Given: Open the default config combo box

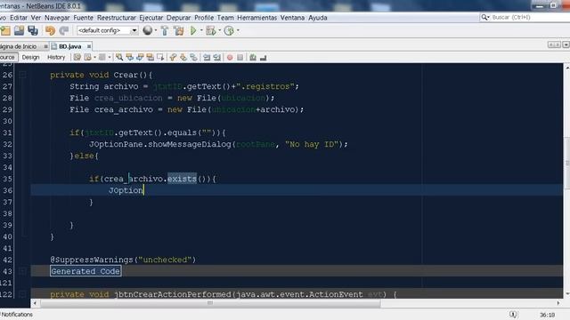Looking at the screenshot, I should coord(107,30).
